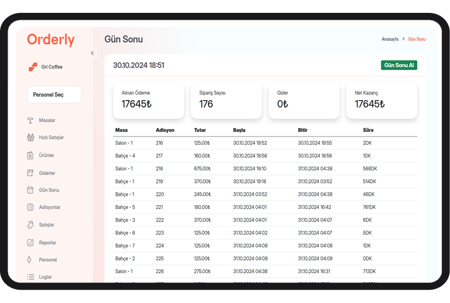
Task: Click the Tutar column header
Action: click(x=200, y=130)
